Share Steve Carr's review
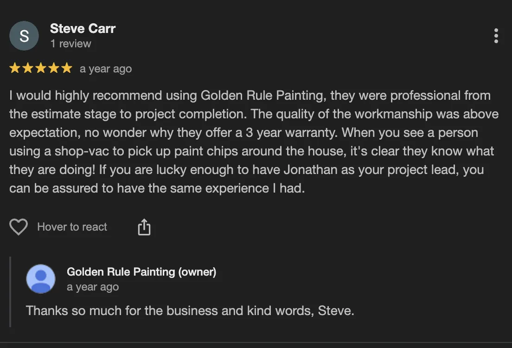 click(x=144, y=227)
